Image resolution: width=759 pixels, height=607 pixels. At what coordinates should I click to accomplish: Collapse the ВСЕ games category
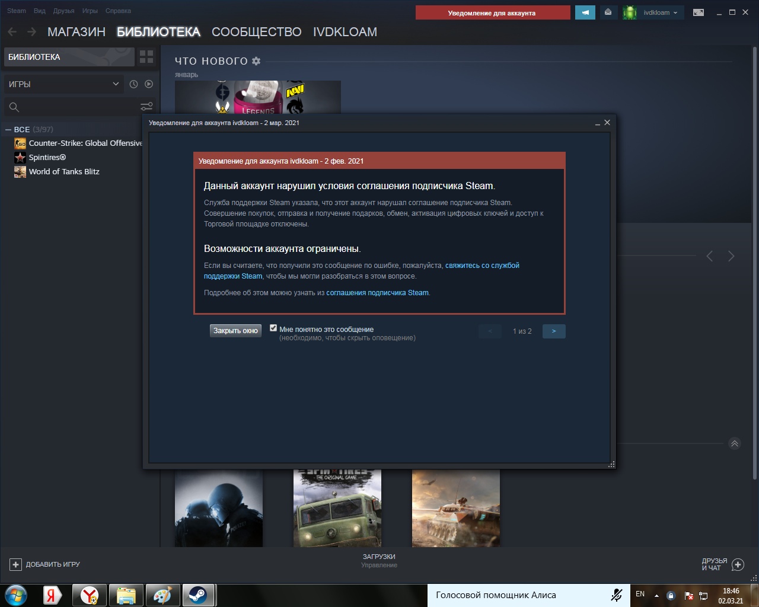click(x=8, y=129)
